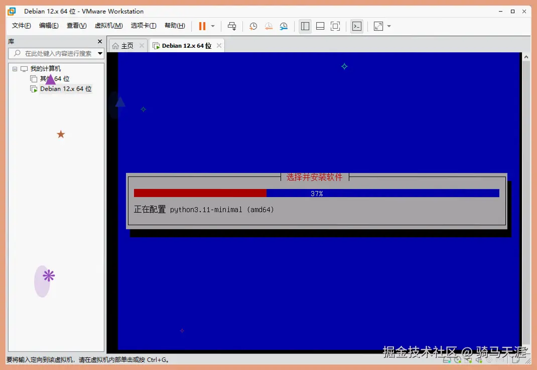Open the 编辑(E) menu
The height and width of the screenshot is (370, 537).
click(49, 26)
